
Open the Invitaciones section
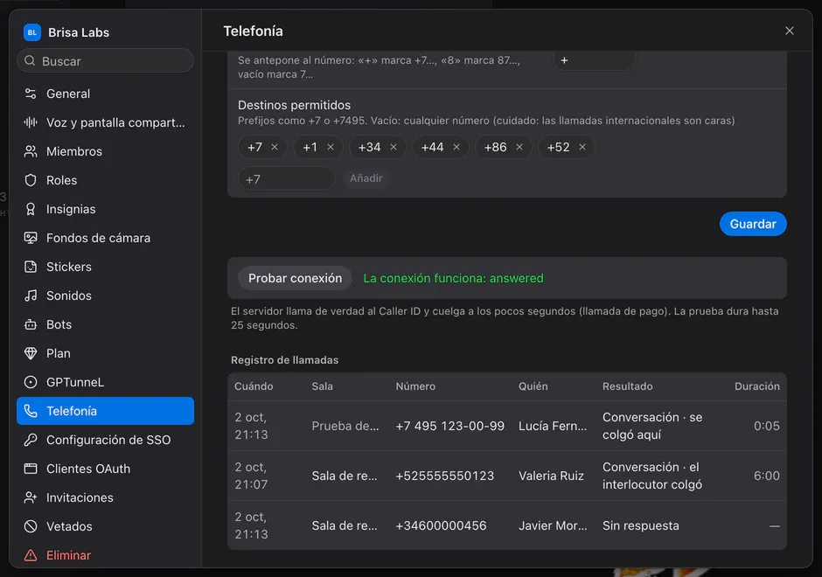(105, 497)
